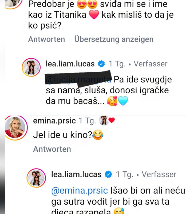Click Antworten under the Titanika comment
This screenshot has width=186, height=214.
point(46,39)
